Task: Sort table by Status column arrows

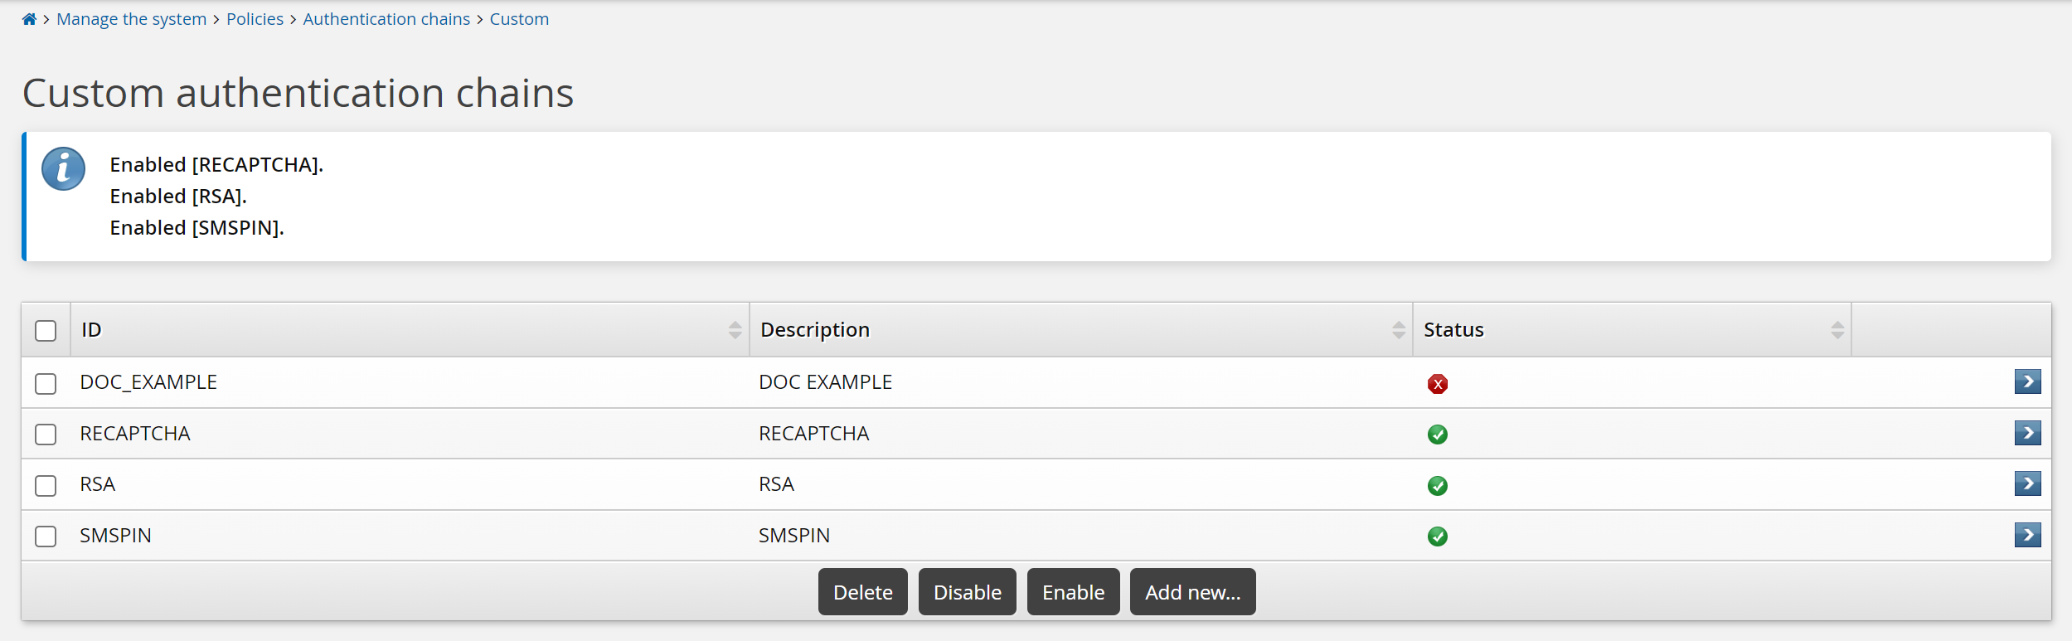Action: point(1837,330)
